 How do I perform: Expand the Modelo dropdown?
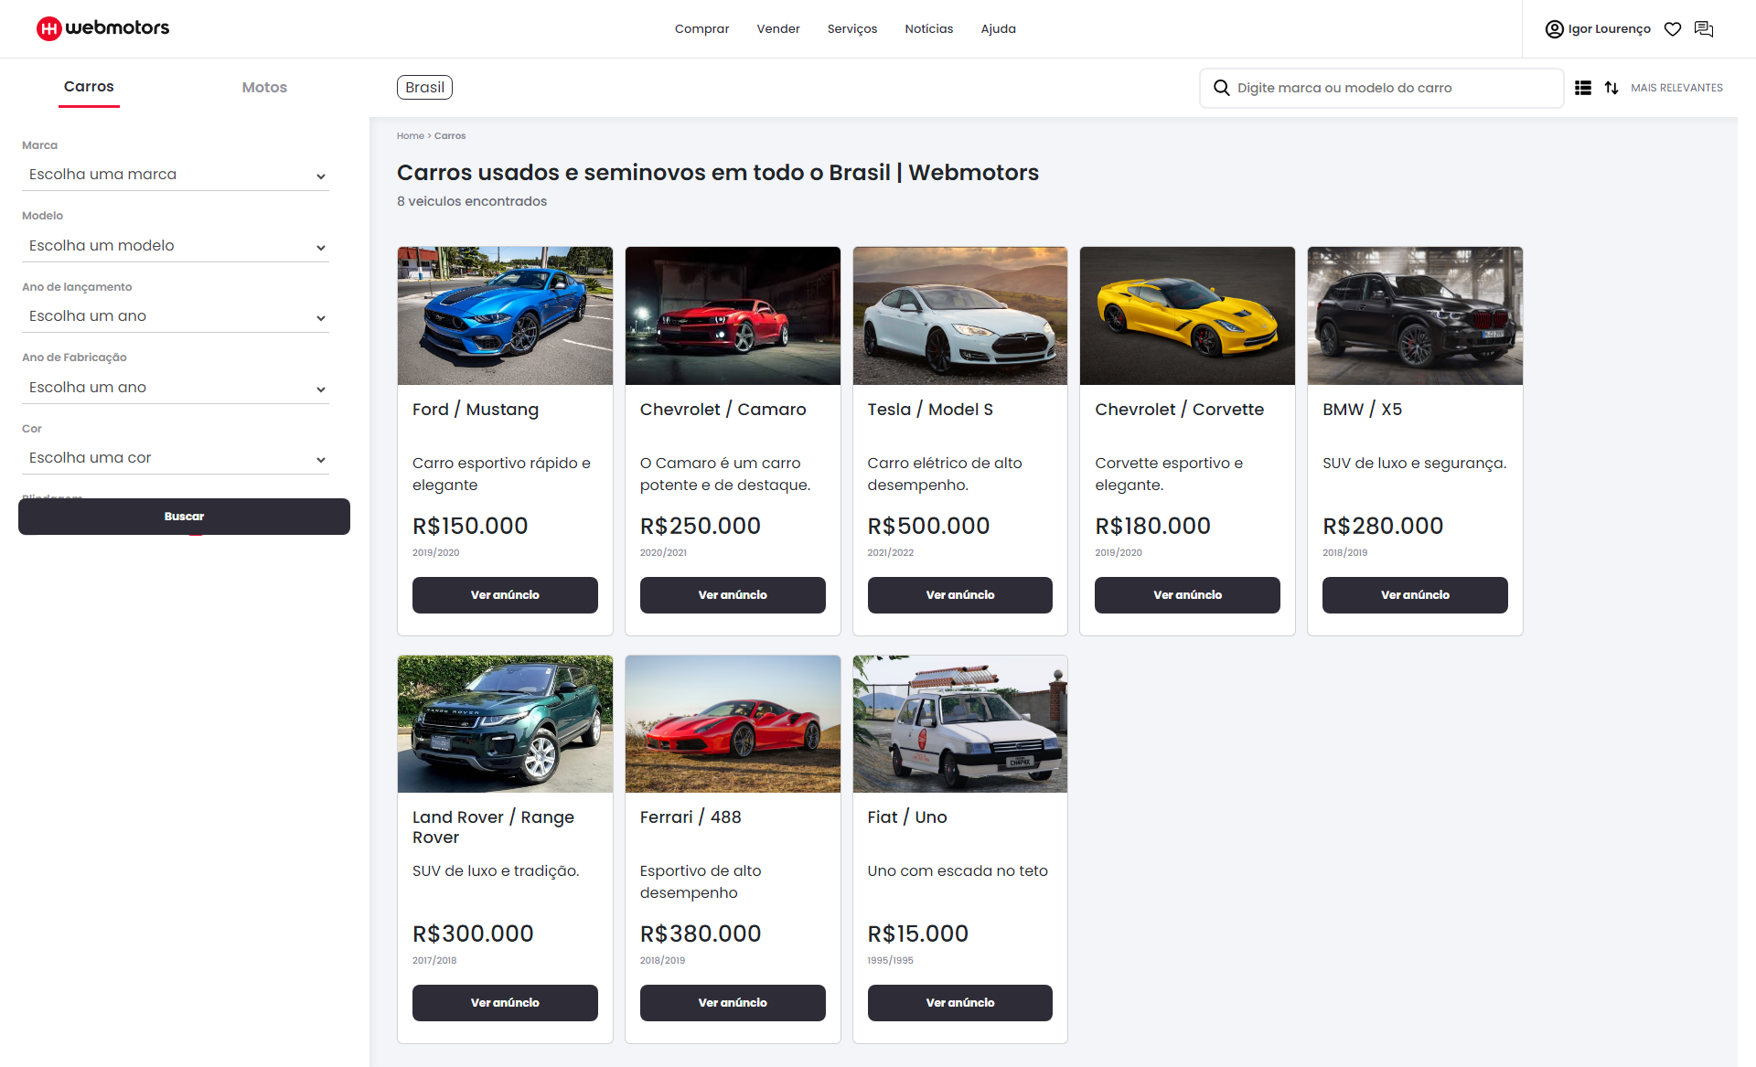176,246
